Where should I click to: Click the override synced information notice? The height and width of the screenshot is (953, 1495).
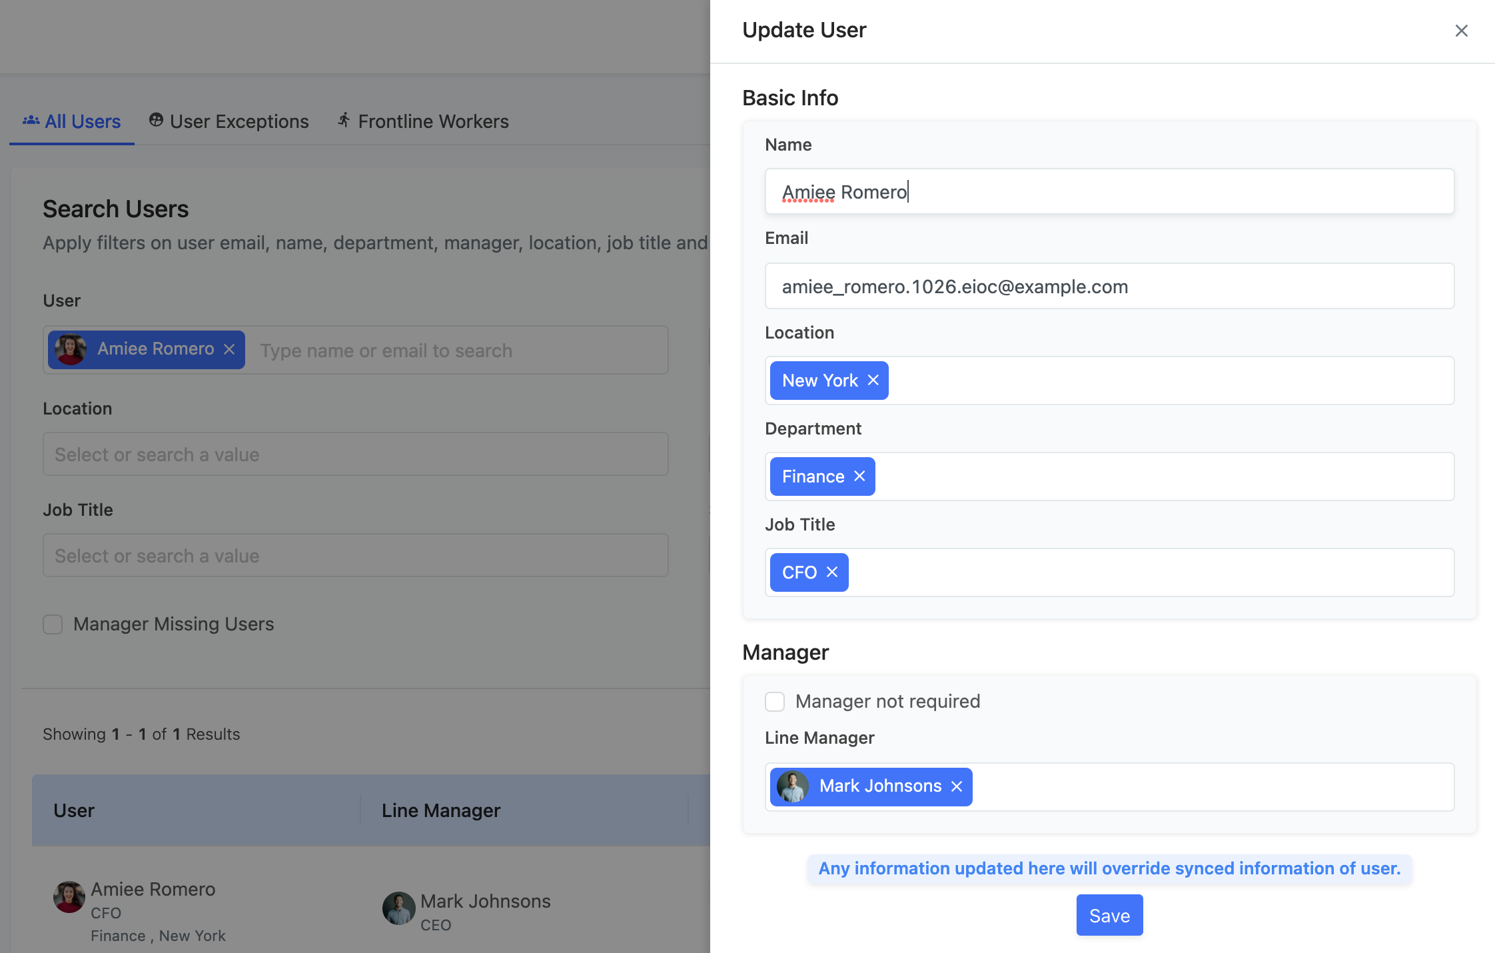(1109, 868)
